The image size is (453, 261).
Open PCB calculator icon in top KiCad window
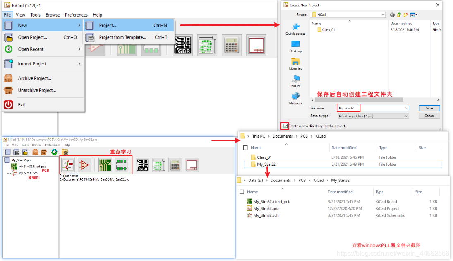tap(232, 45)
